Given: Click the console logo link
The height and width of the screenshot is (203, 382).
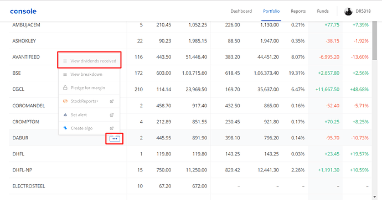Looking at the screenshot, I should tap(23, 11).
